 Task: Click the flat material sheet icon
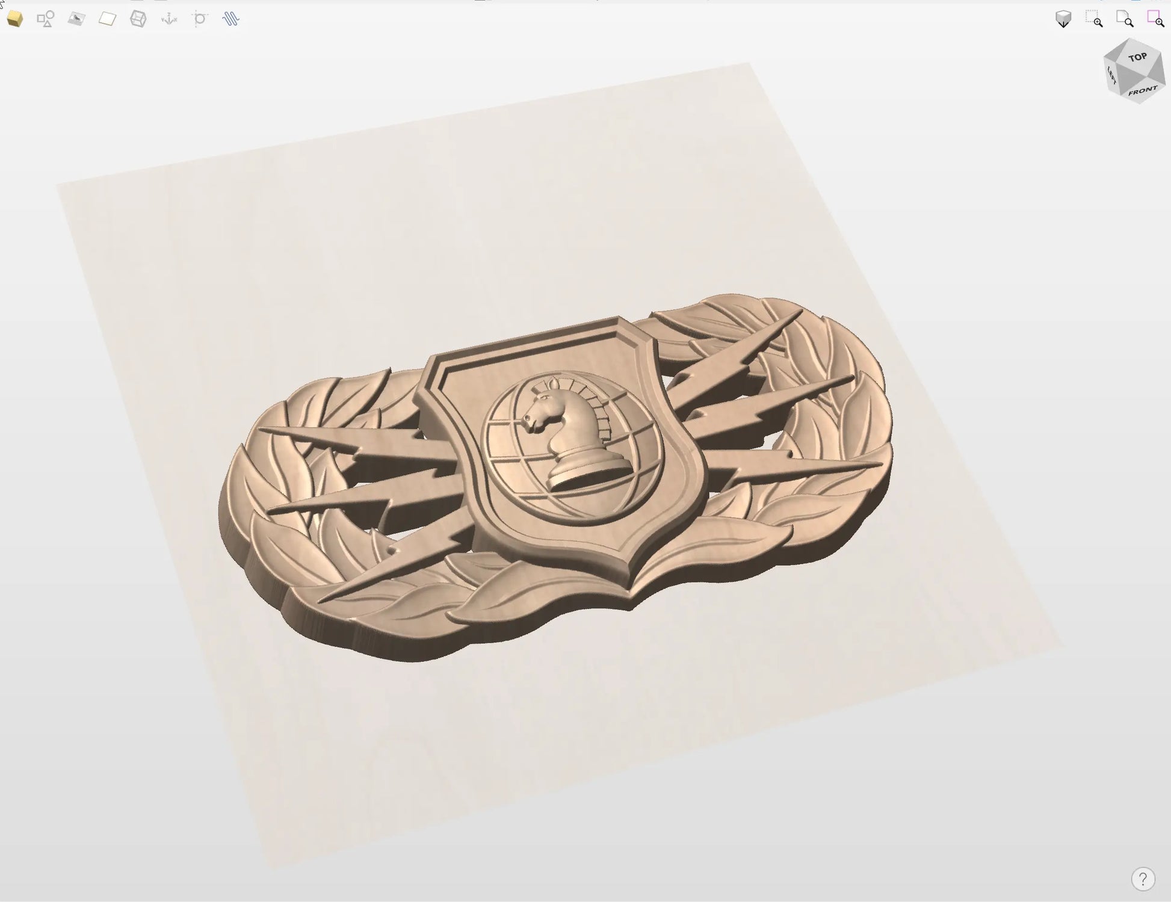(x=107, y=19)
